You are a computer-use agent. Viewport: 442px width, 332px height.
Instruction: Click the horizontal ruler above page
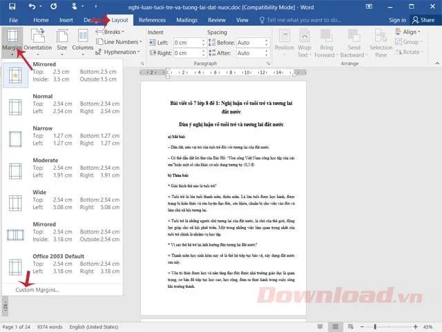223,72
